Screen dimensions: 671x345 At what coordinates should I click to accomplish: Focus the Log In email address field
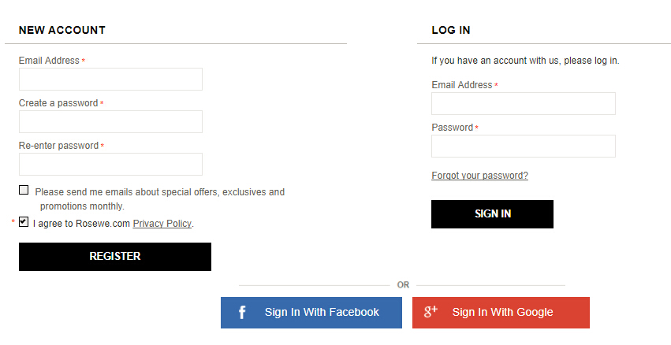pos(523,104)
